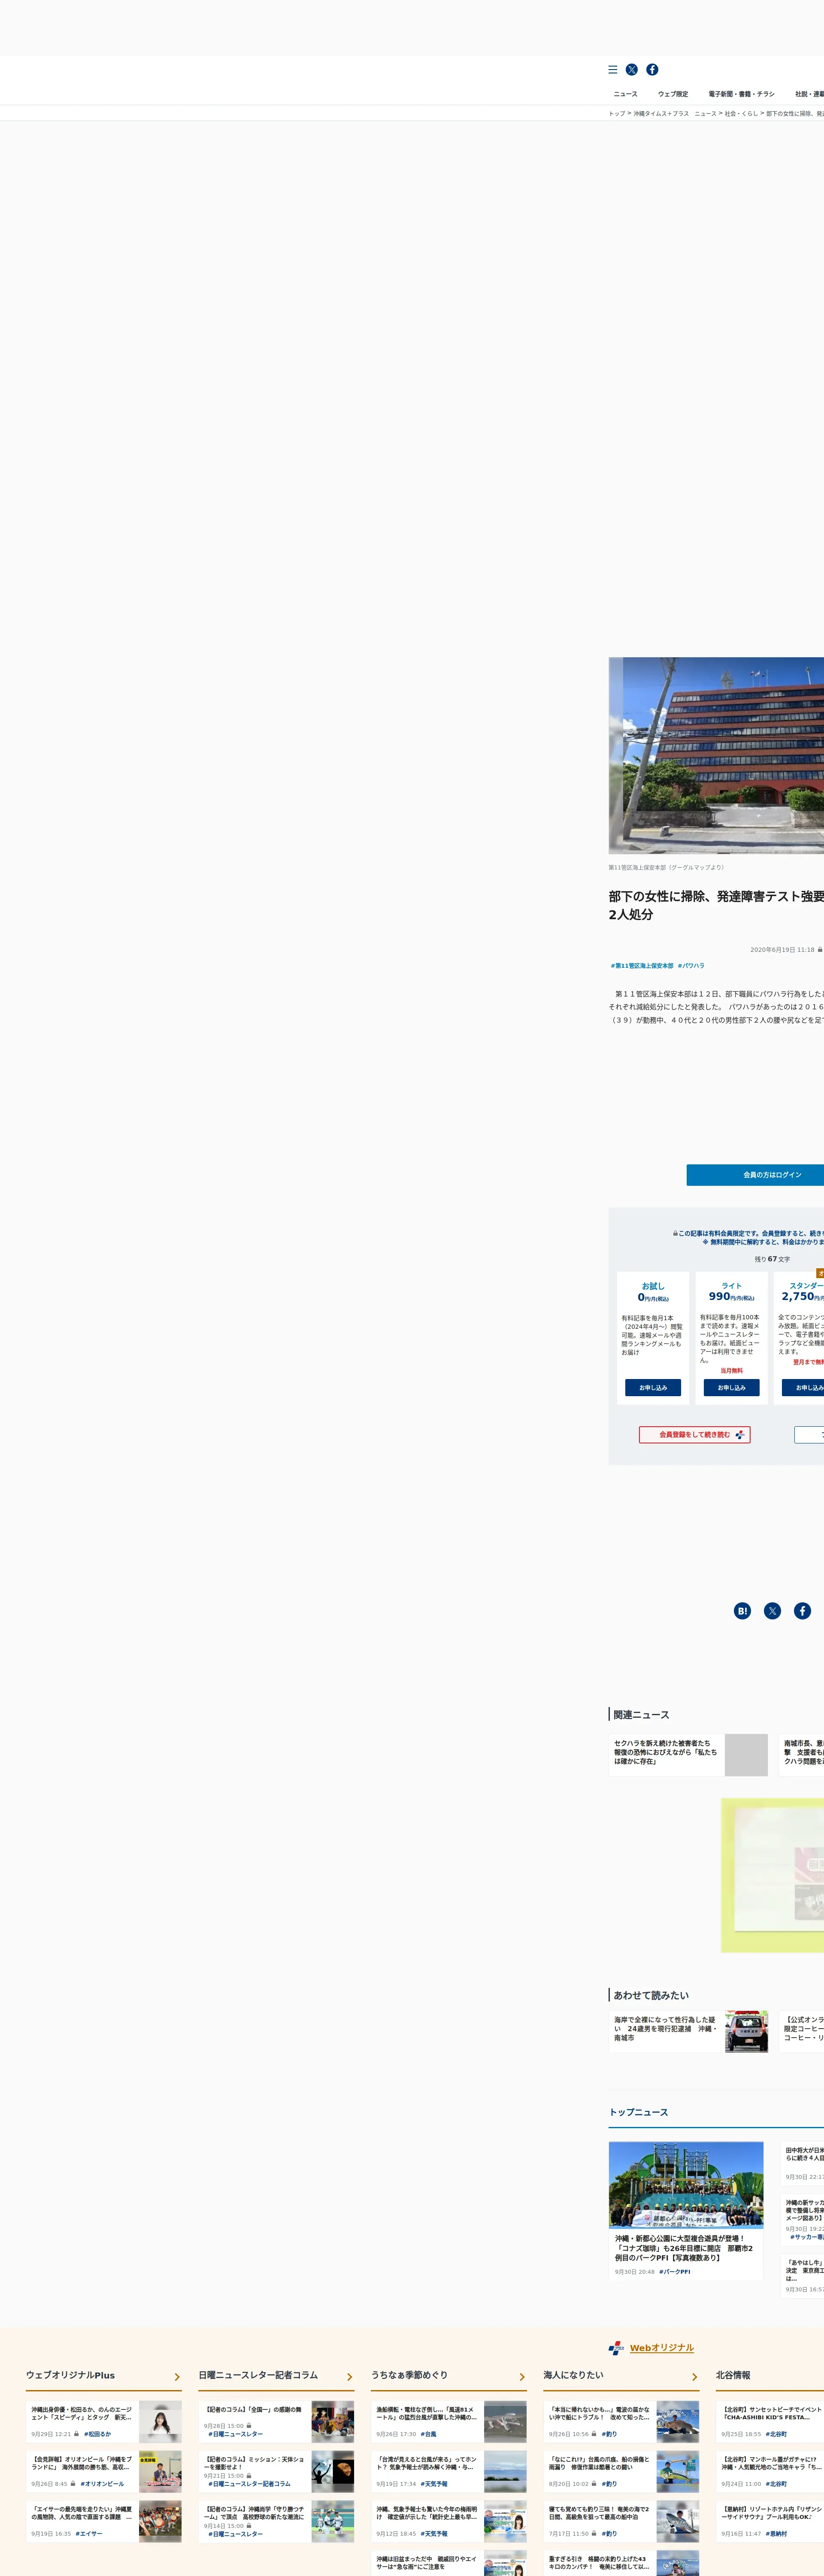Open the hamburger menu icon
The width and height of the screenshot is (824, 2576).
(613, 70)
